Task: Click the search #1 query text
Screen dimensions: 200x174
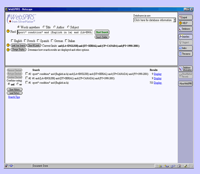Action: point(50,83)
